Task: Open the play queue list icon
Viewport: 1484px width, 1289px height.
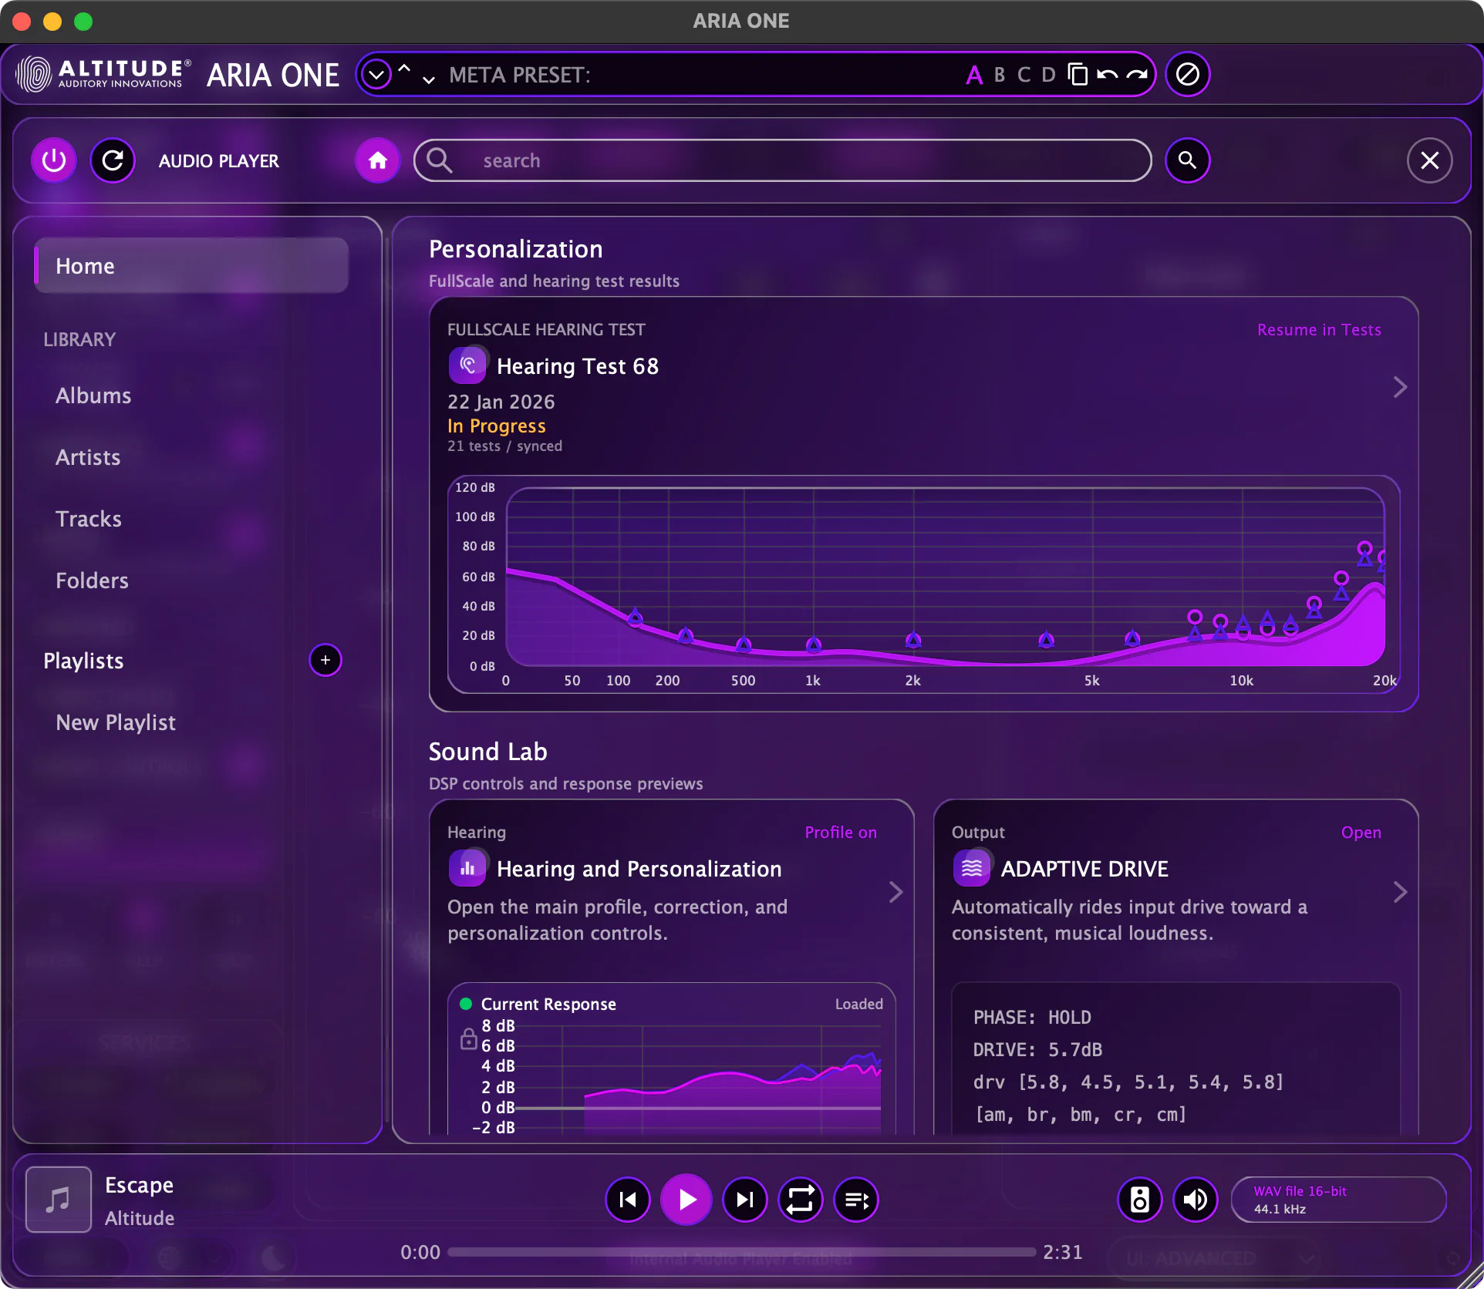Action: coord(856,1200)
